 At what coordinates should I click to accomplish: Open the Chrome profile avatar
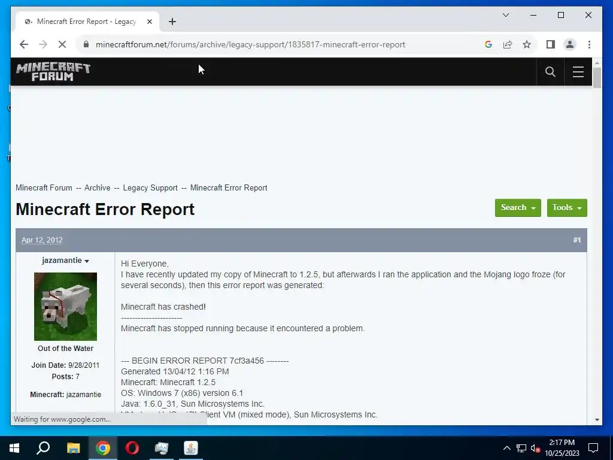pyautogui.click(x=570, y=44)
